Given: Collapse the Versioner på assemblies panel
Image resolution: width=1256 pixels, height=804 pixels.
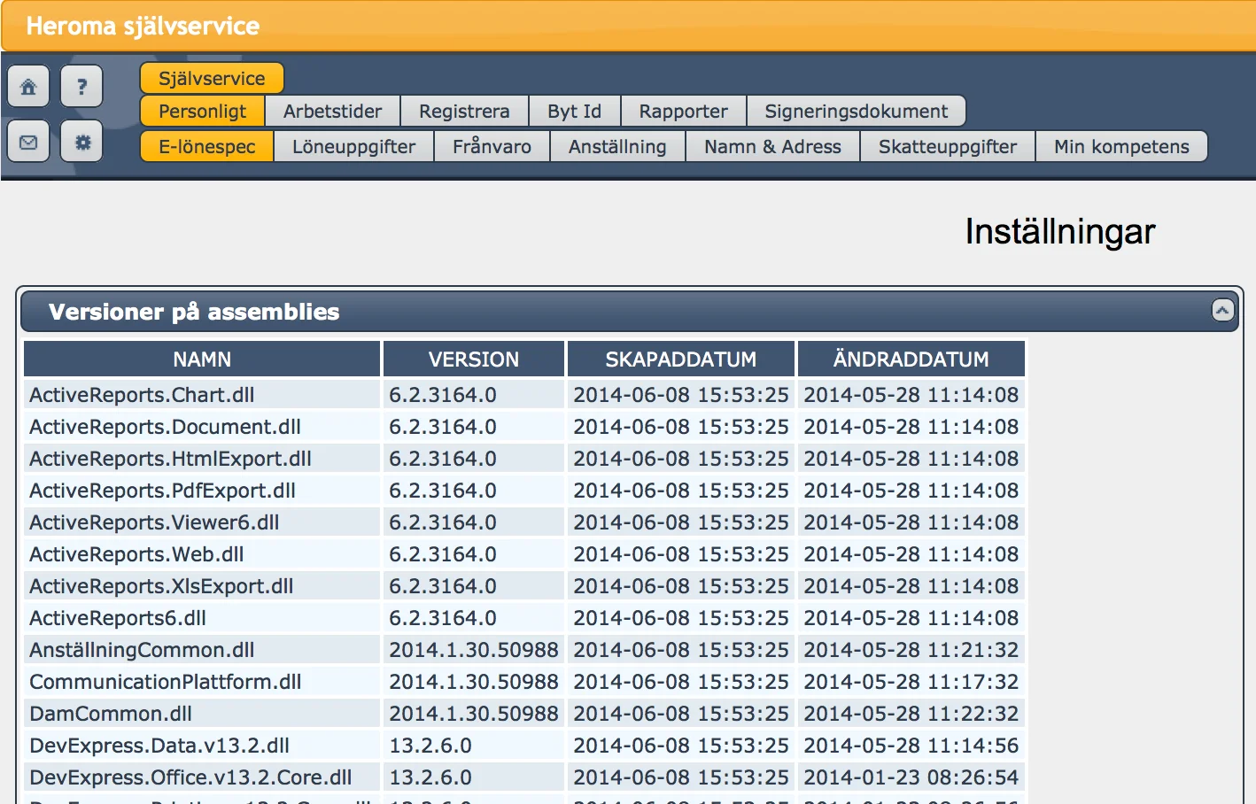Looking at the screenshot, I should tap(1222, 310).
